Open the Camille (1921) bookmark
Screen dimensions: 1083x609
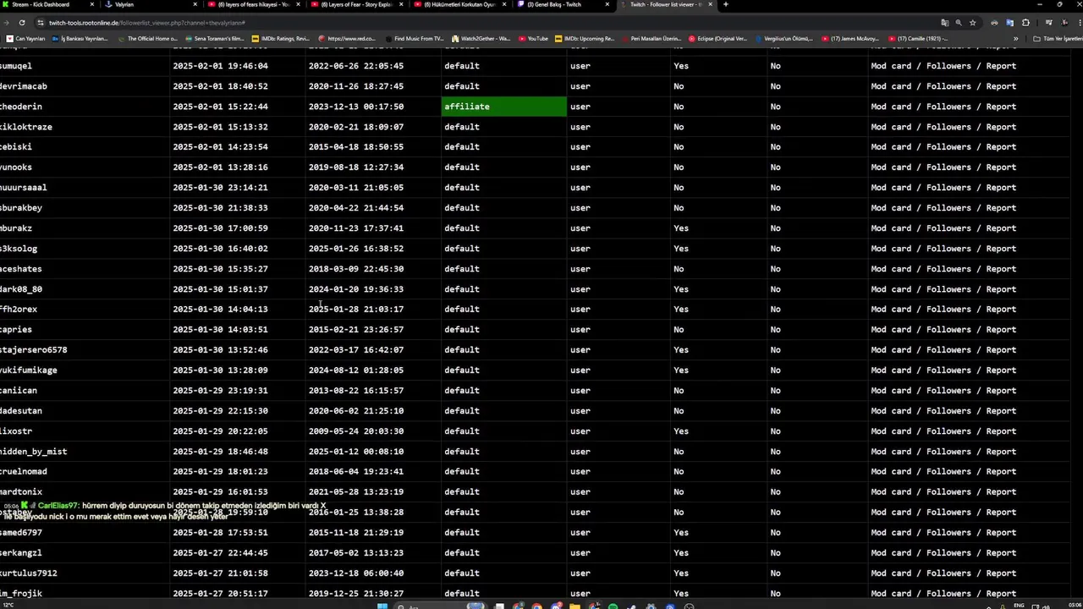916,39
